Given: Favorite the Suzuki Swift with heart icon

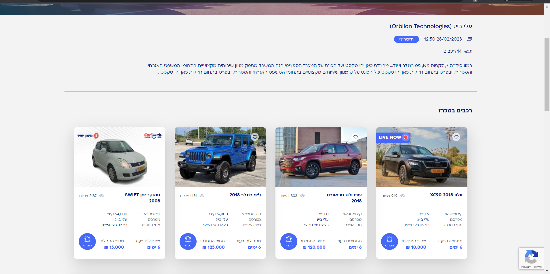Looking at the screenshot, I should (x=154, y=137).
